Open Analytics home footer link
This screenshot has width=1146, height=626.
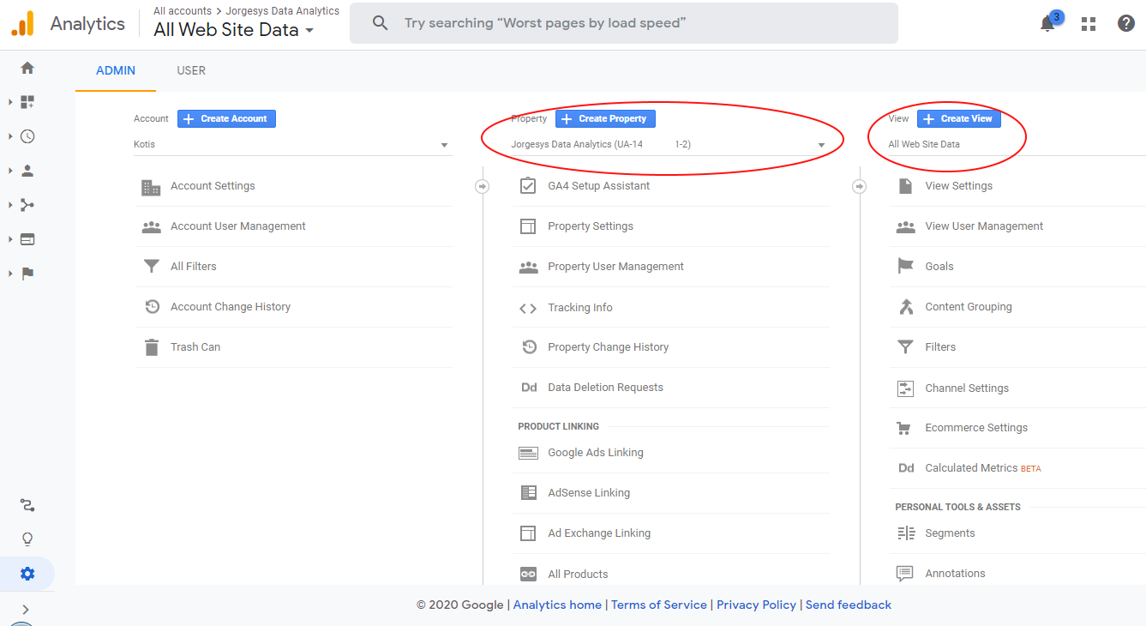(x=557, y=605)
